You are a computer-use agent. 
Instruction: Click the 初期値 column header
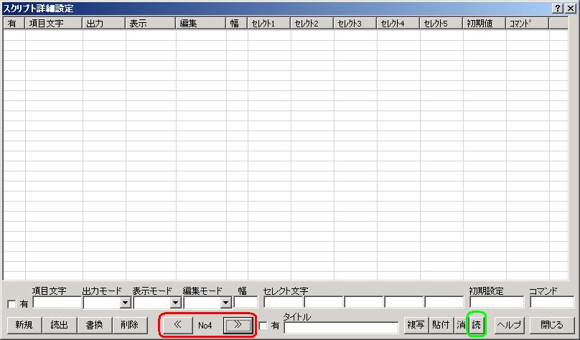(x=484, y=23)
